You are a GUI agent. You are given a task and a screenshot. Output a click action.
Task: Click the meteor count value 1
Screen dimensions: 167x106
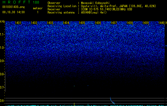click(38, 12)
